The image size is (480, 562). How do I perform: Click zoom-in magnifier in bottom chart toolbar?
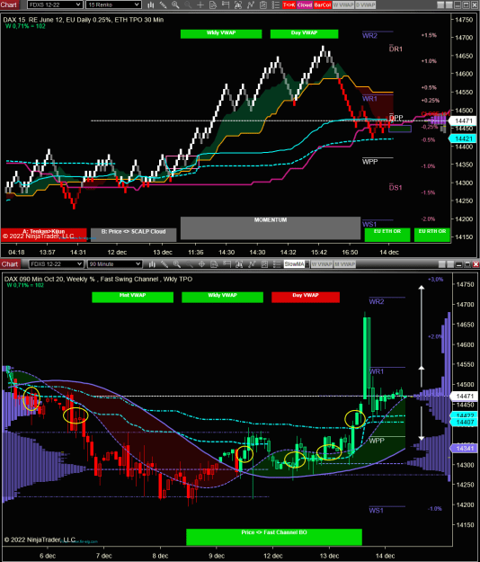click(177, 264)
